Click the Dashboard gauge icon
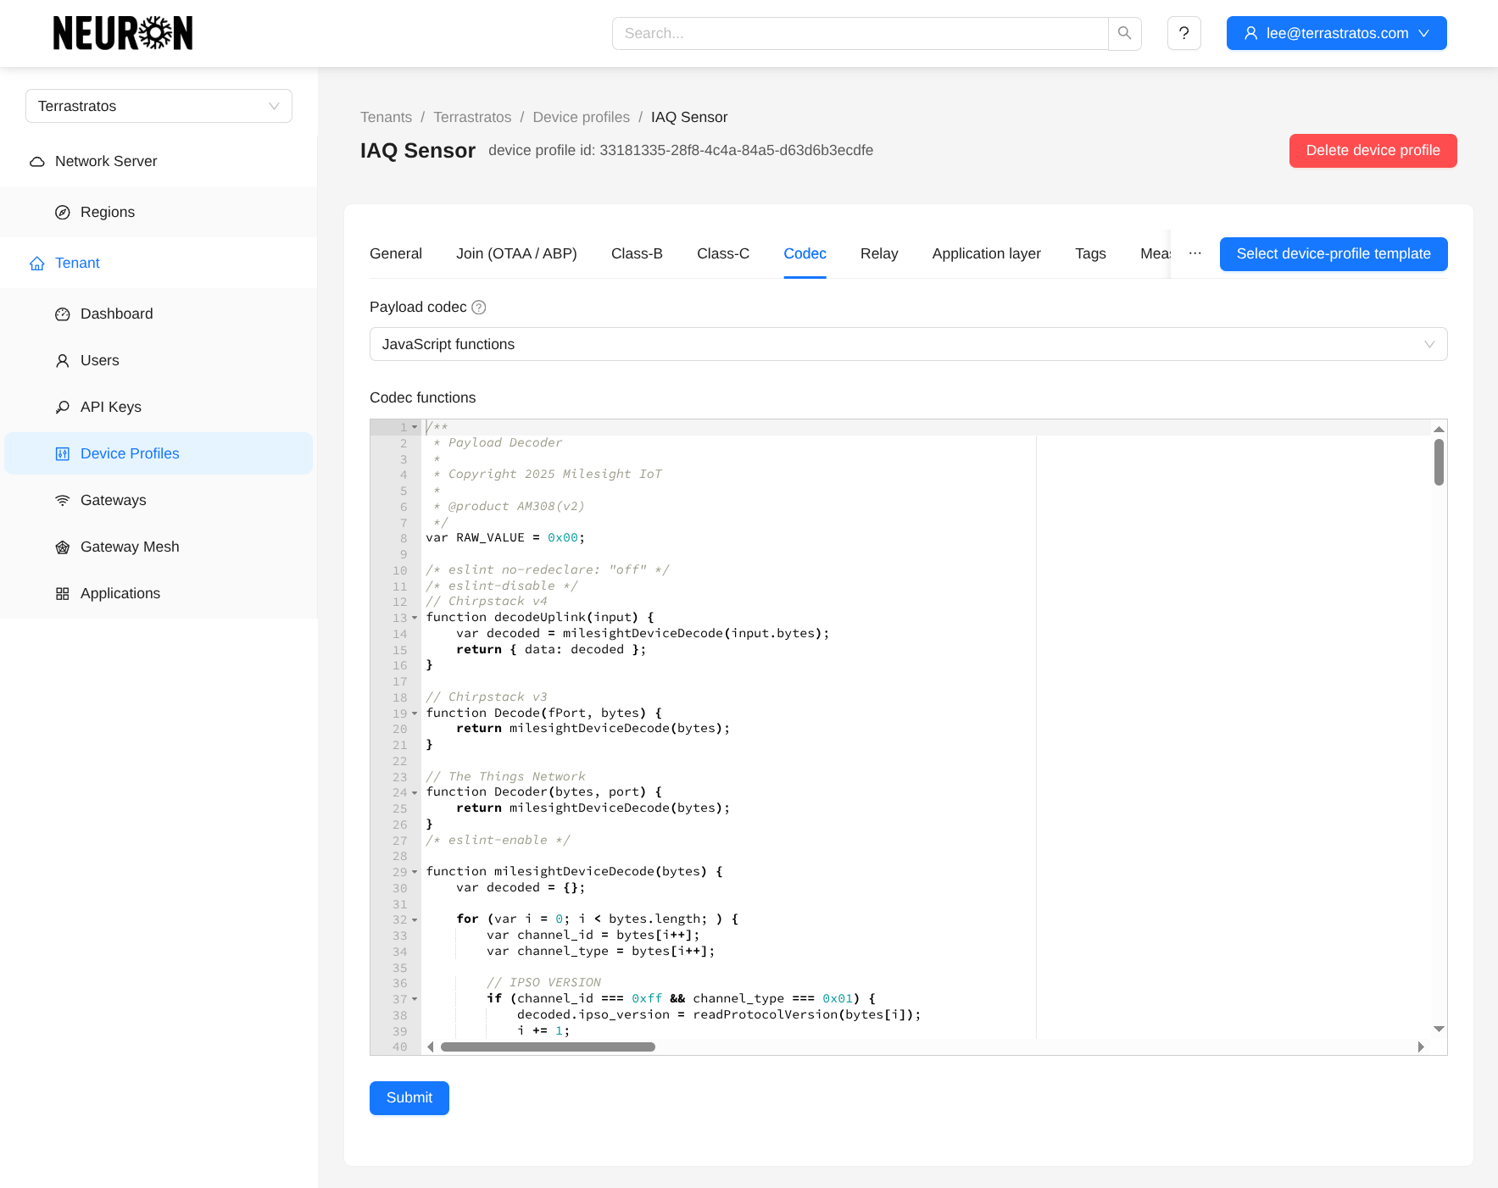The width and height of the screenshot is (1498, 1188). click(63, 314)
